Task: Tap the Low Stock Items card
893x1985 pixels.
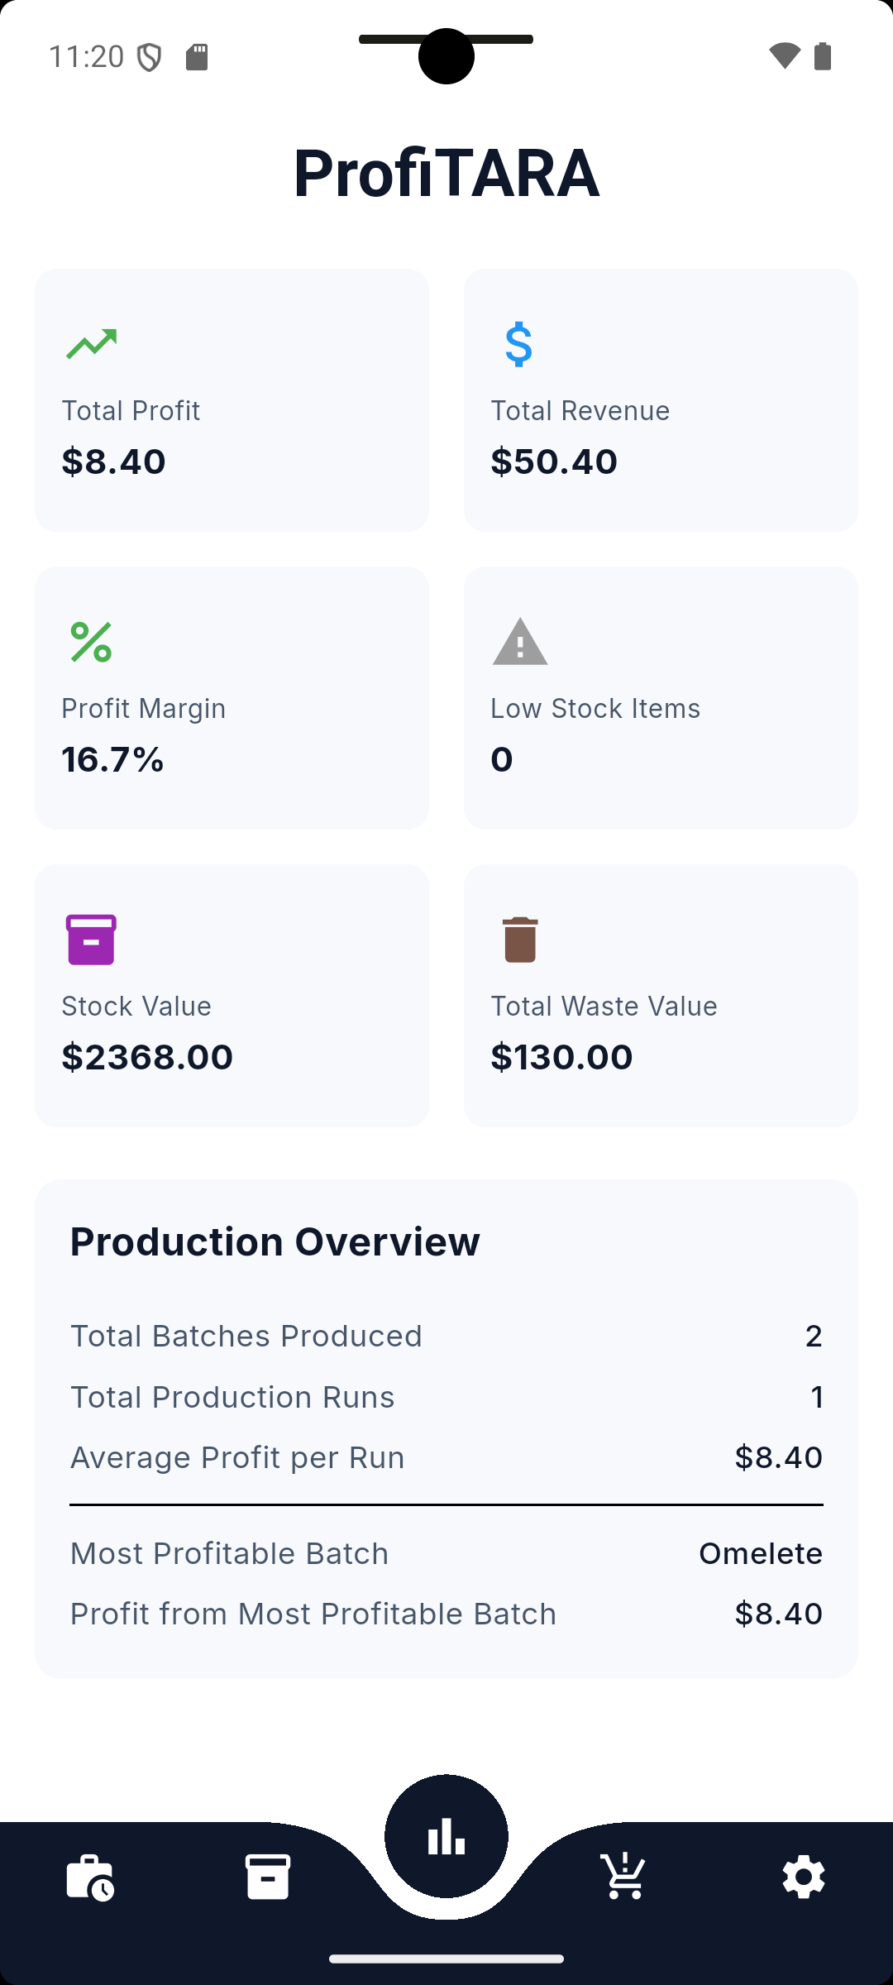Action: [x=661, y=698]
